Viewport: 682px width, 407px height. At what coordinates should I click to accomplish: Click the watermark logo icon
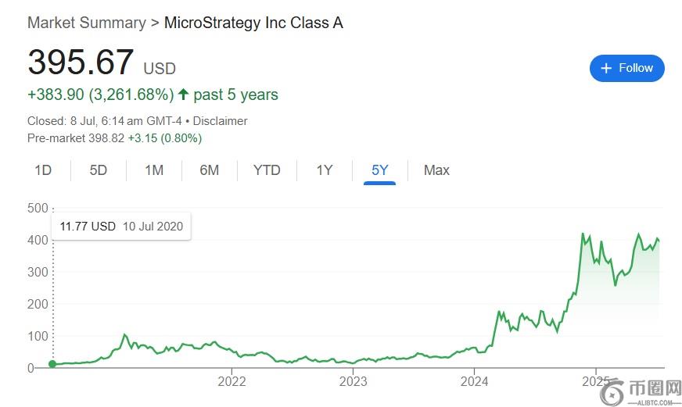(612, 392)
